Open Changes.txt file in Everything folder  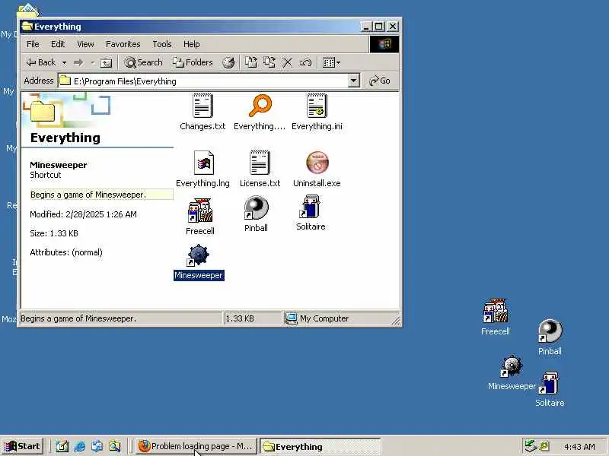[x=202, y=112]
